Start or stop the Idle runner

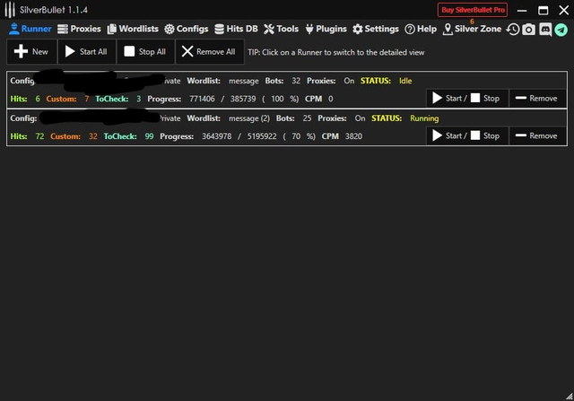click(466, 98)
